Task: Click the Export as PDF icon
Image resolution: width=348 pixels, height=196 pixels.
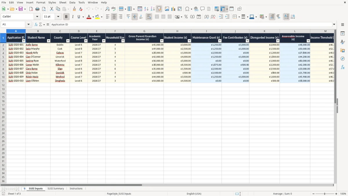Action: 31,9
